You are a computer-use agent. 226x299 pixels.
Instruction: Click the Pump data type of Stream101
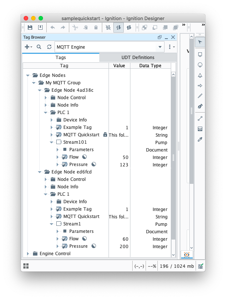pos(161,143)
